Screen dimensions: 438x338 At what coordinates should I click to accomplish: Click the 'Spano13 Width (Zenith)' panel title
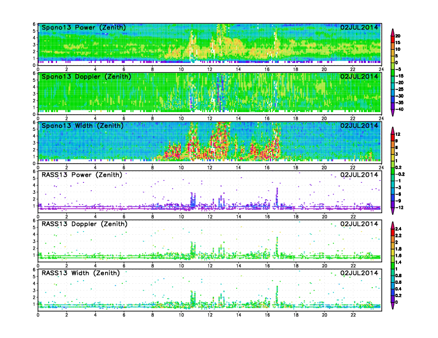tap(82, 126)
